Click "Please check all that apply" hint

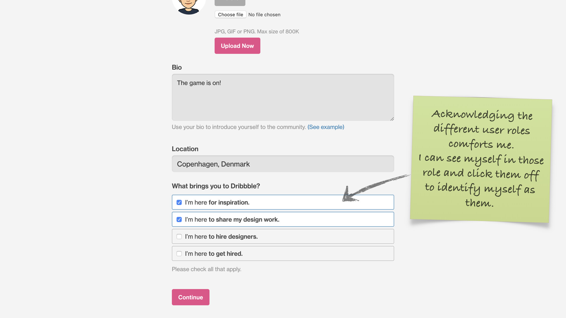point(206,269)
